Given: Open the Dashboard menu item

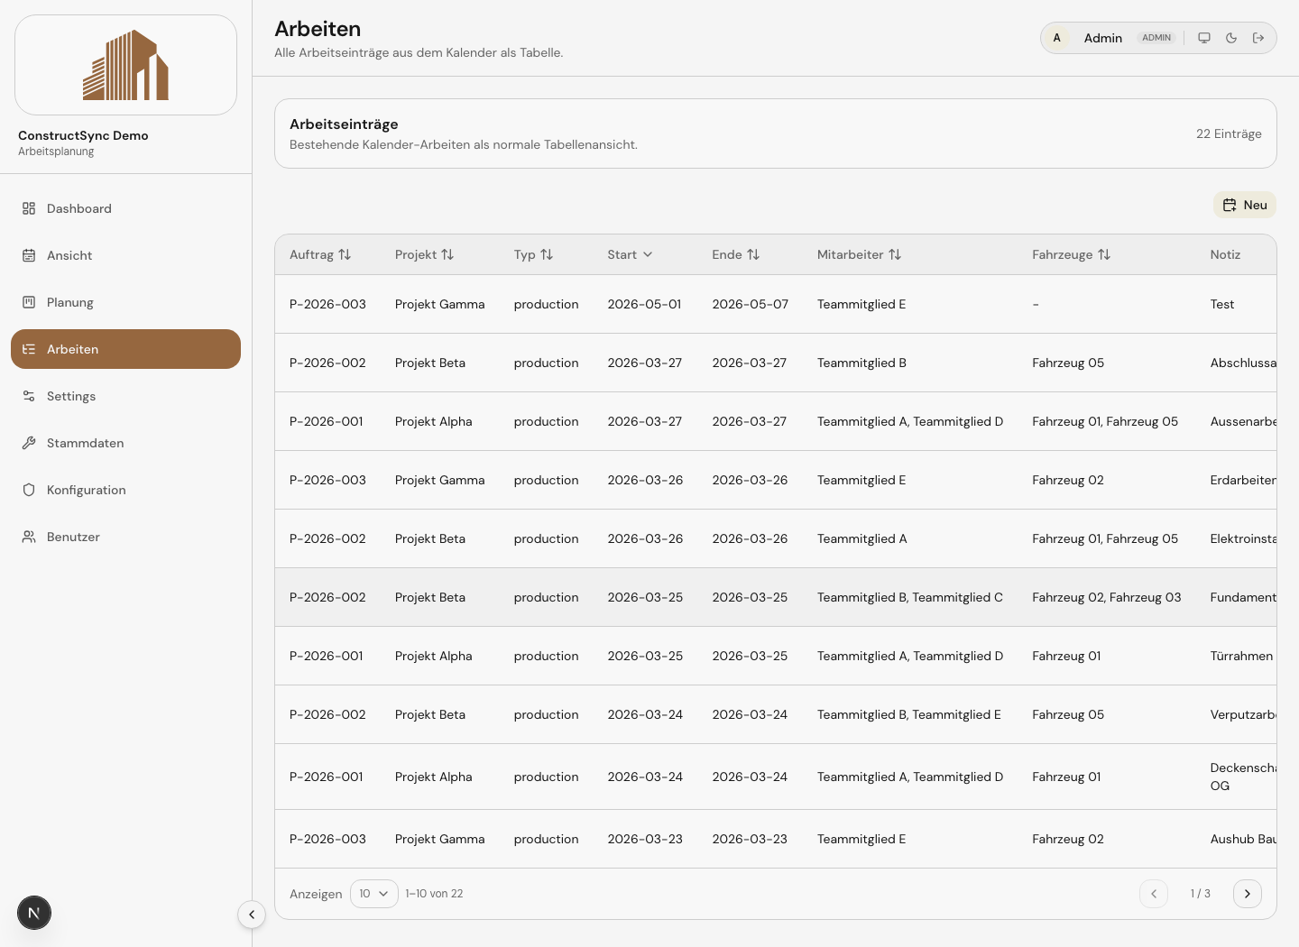Looking at the screenshot, I should [125, 208].
